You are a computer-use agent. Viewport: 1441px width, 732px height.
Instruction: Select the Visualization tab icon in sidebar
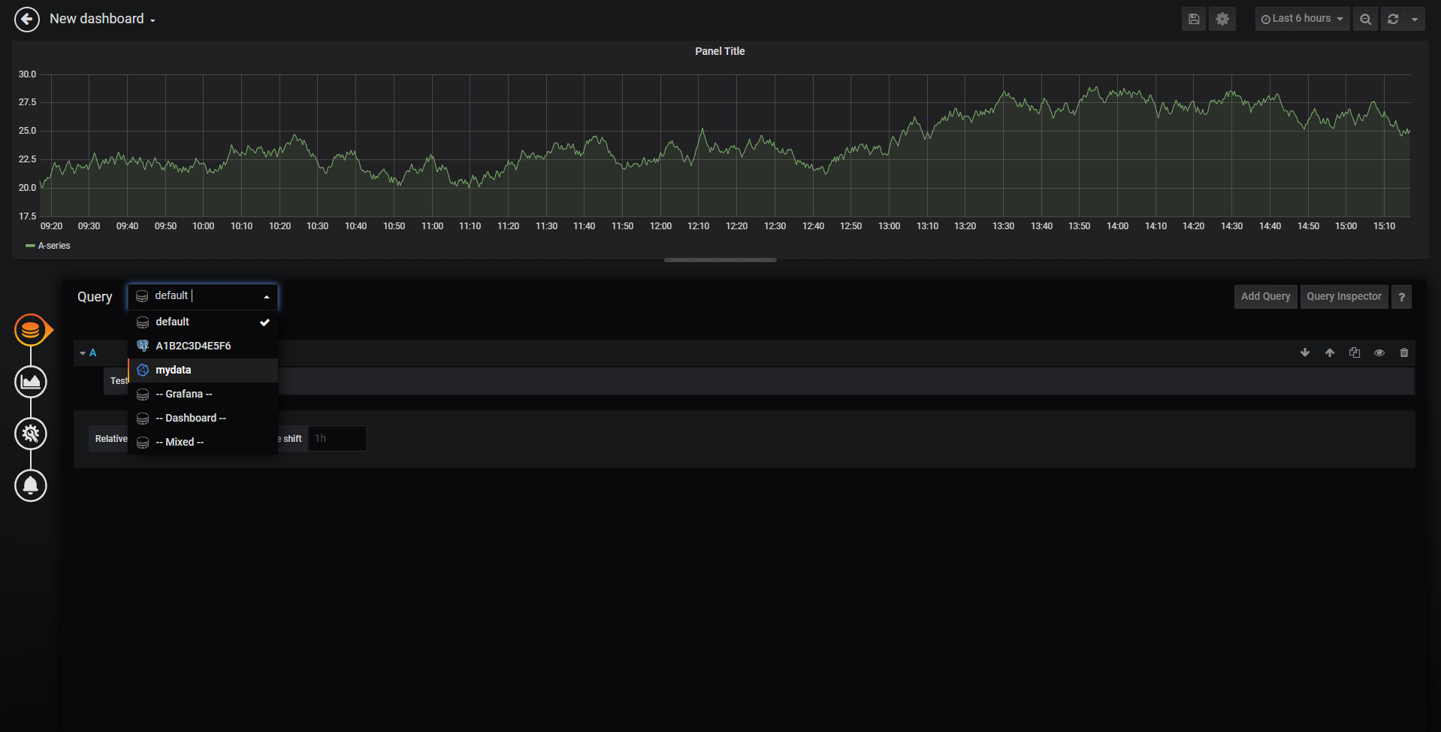(31, 382)
